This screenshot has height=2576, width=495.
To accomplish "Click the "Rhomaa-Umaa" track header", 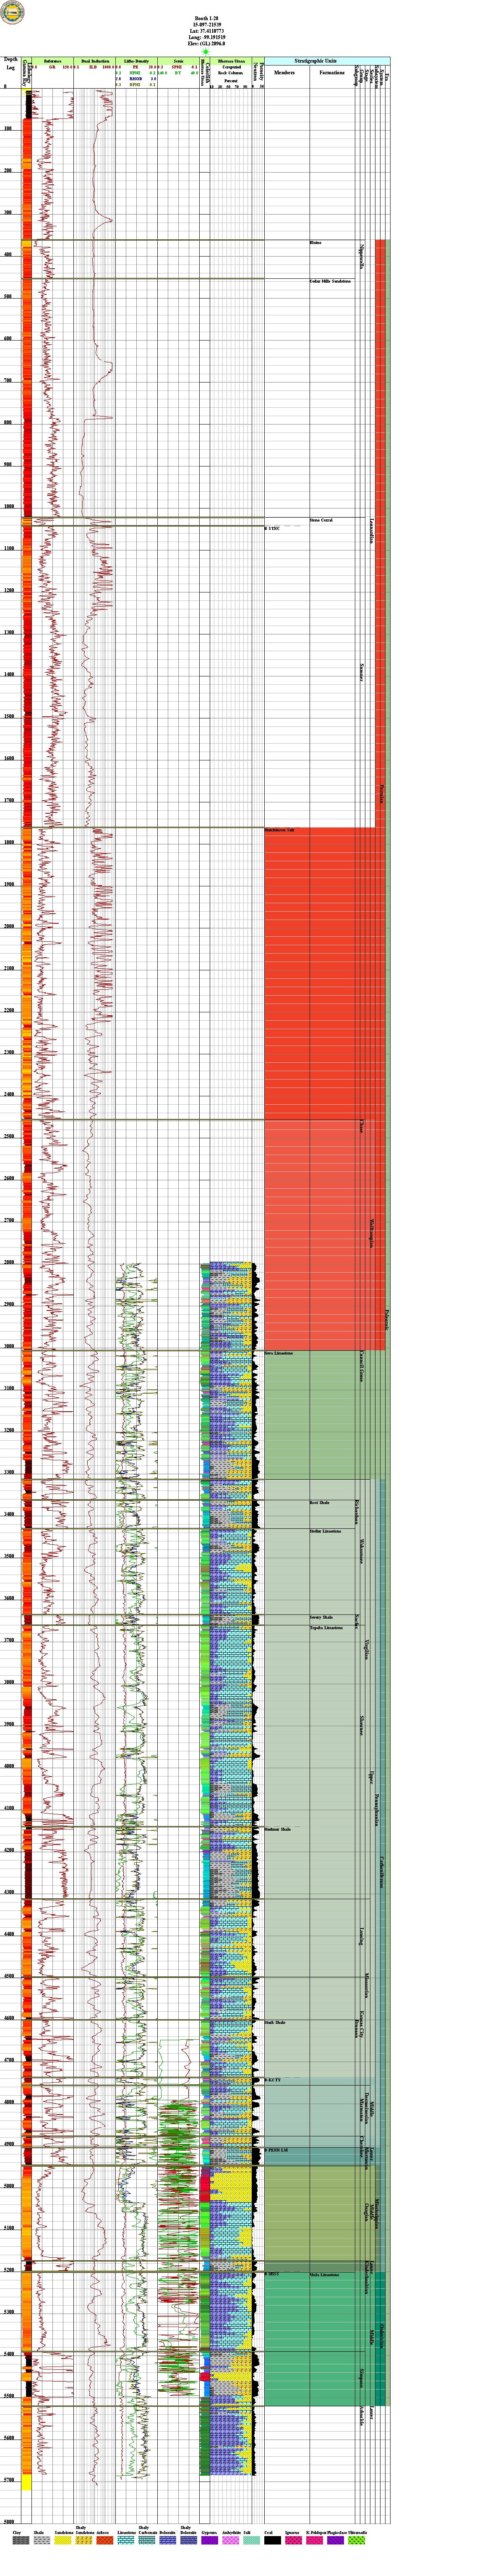I will point(231,61).
